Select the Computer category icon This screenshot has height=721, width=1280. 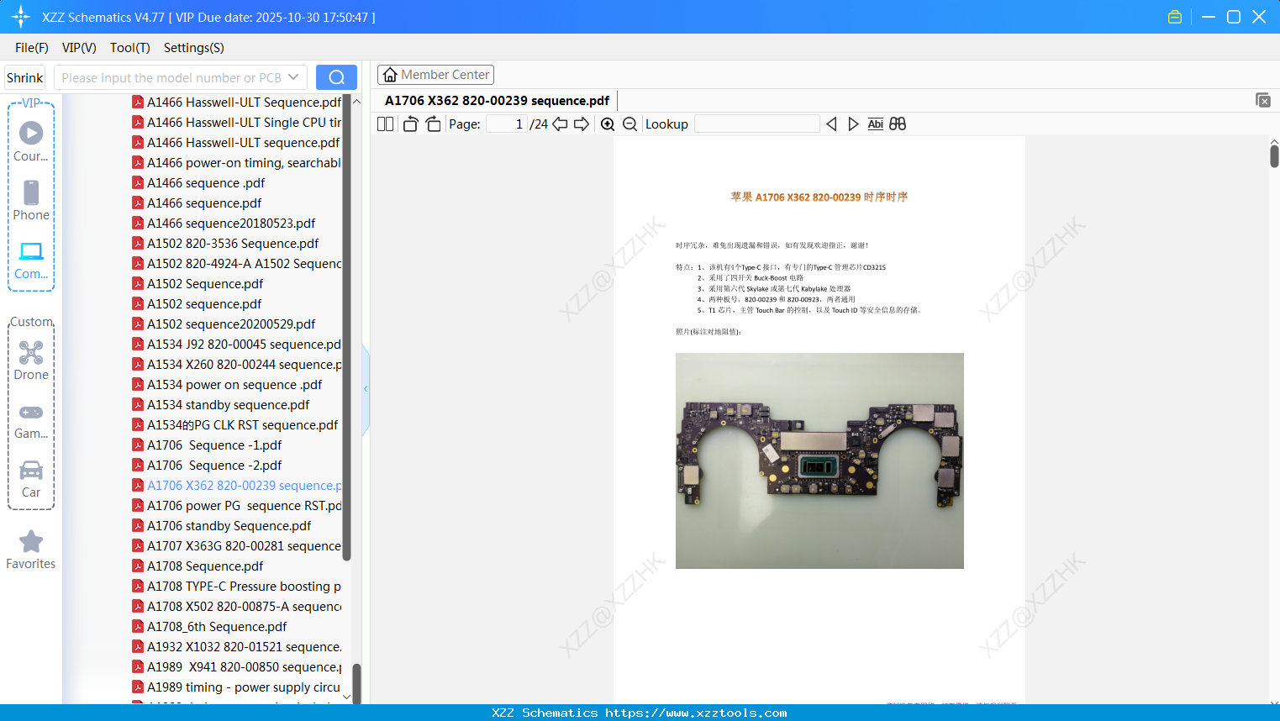31,260
